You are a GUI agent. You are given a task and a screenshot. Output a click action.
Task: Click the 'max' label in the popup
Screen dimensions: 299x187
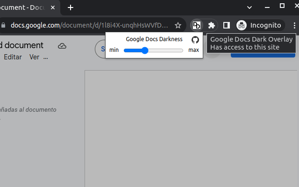tap(194, 50)
